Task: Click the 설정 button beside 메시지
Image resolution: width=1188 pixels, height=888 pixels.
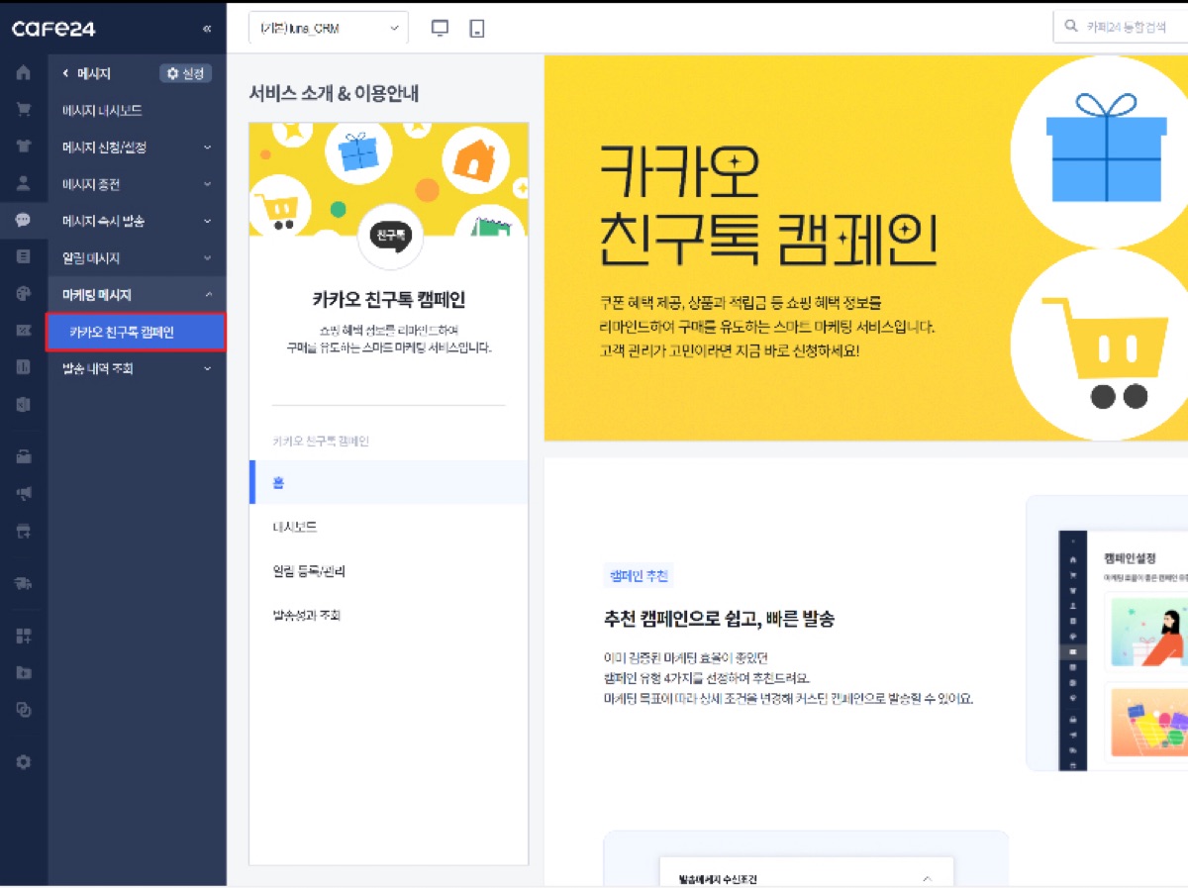Action: 185,73
